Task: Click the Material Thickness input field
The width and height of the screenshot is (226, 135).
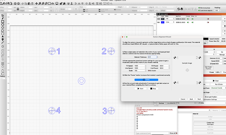Action: point(152,57)
